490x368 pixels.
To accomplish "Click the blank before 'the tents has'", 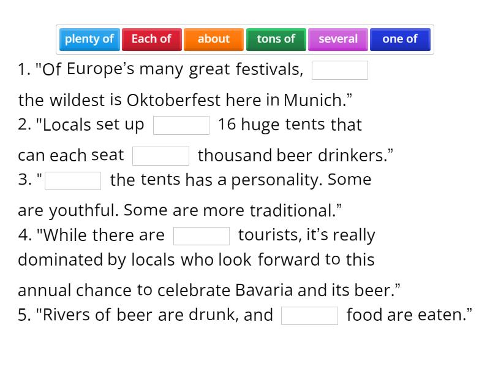I will click(x=73, y=181).
